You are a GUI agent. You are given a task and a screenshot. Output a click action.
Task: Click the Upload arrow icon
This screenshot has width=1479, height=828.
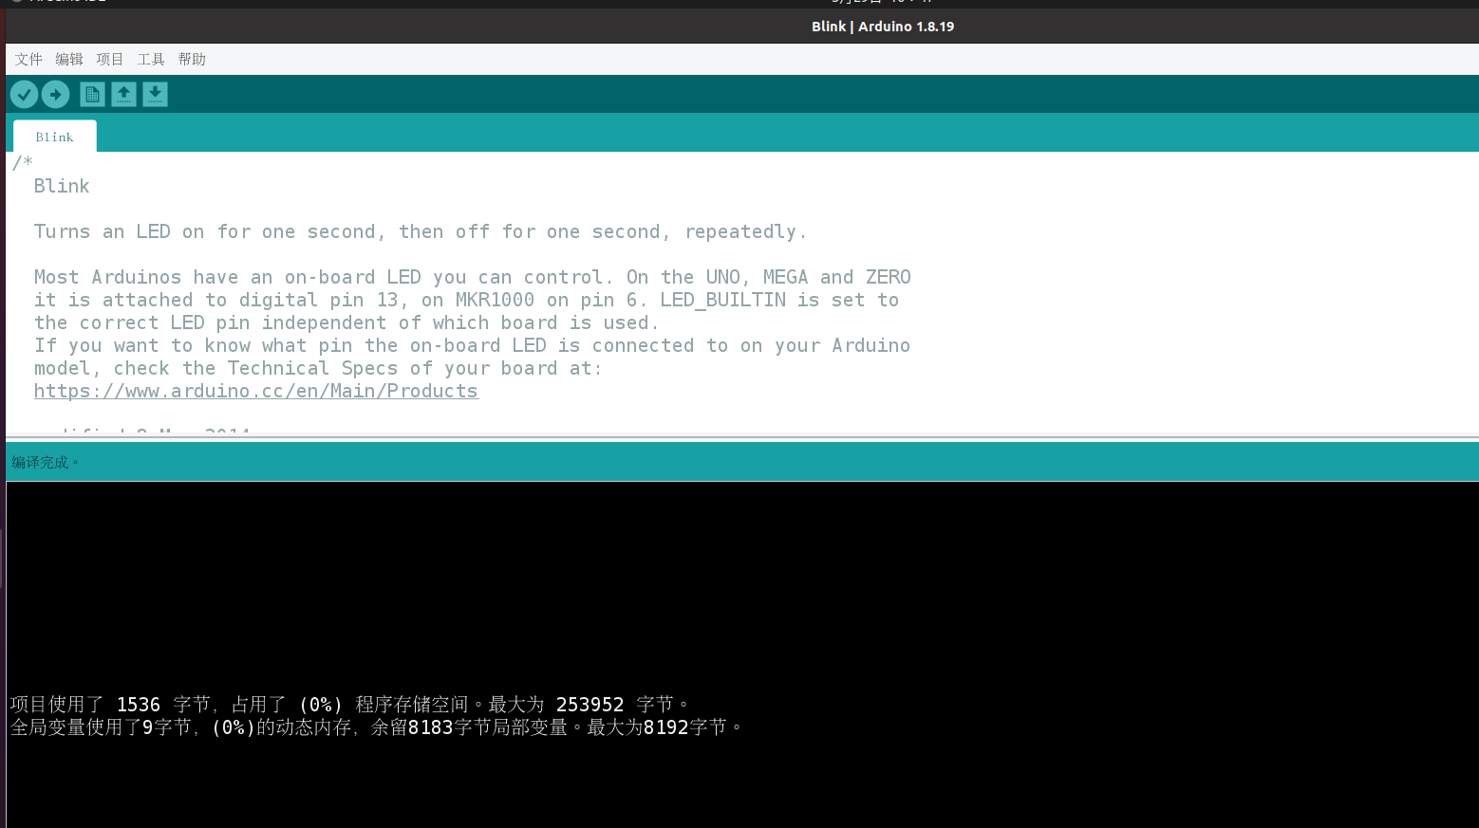[x=56, y=94]
